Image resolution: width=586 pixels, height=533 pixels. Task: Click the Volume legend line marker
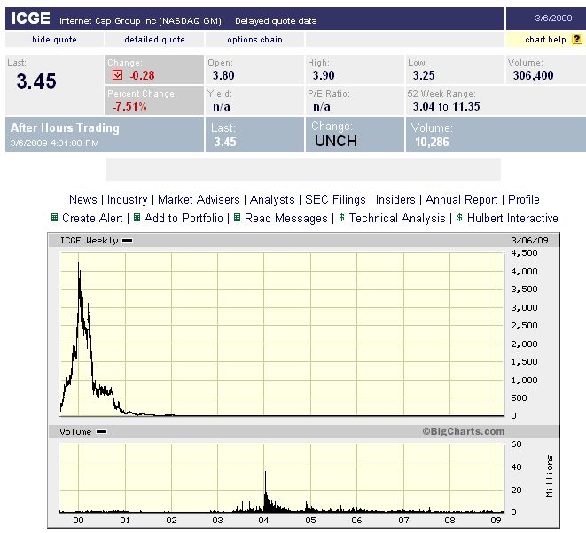(102, 432)
